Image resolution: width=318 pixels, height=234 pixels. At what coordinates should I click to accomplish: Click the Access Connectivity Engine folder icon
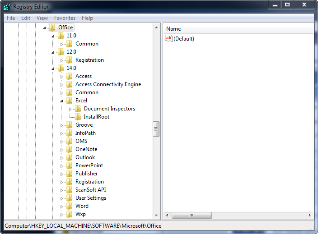[70, 84]
